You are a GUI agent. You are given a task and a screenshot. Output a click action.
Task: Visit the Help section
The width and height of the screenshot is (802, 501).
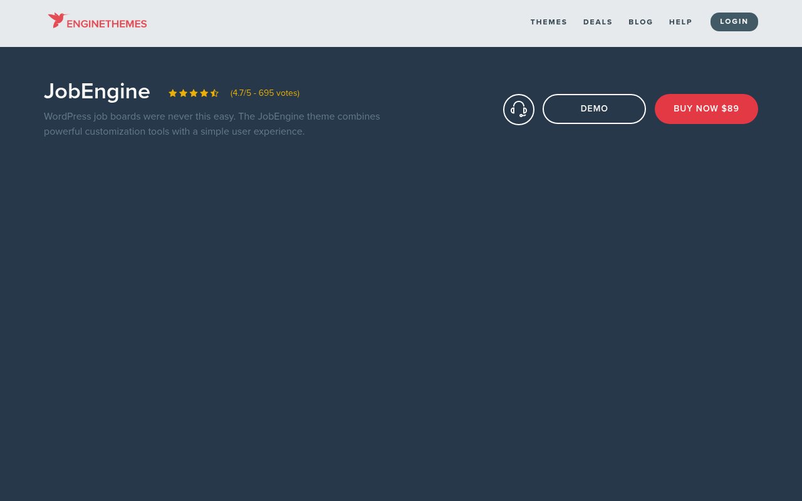pyautogui.click(x=680, y=22)
